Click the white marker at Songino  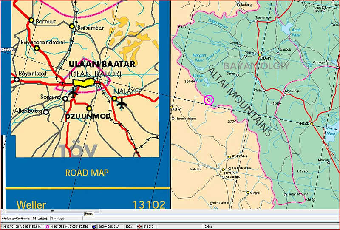pyautogui.click(x=65, y=99)
